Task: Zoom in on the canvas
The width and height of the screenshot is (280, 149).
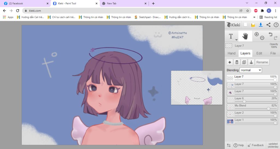Action: [256, 34]
